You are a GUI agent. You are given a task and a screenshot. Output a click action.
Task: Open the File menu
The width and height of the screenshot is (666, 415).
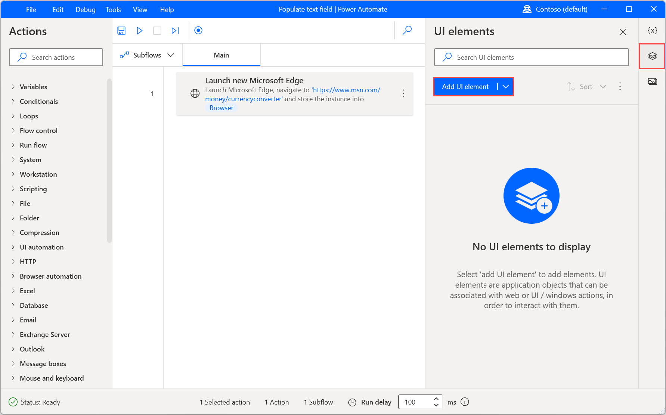tap(31, 9)
